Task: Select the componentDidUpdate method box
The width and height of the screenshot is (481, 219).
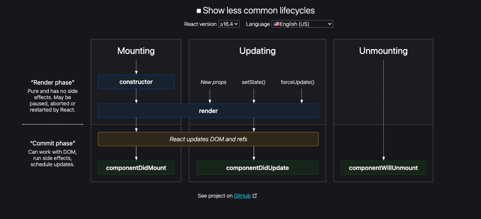Action: click(x=257, y=168)
